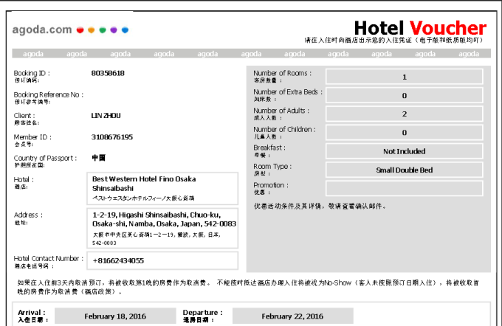The width and height of the screenshot is (502, 326).
Task: Click the Booking Reference No label
Action: point(48,94)
